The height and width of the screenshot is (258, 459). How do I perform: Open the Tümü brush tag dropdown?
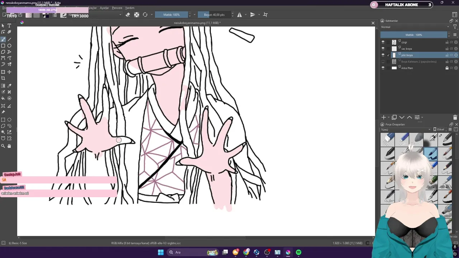(x=406, y=130)
